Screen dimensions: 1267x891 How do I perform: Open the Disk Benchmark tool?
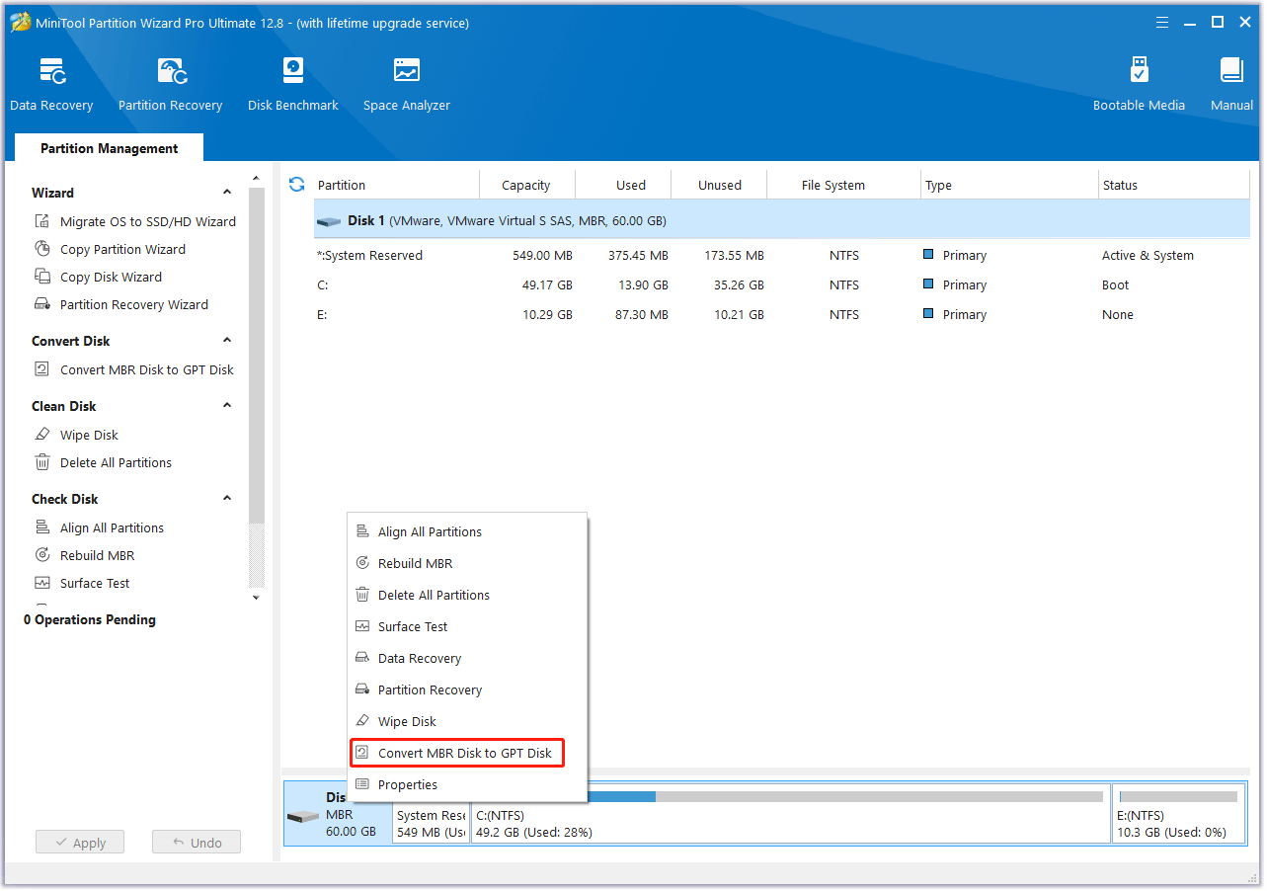click(x=293, y=85)
